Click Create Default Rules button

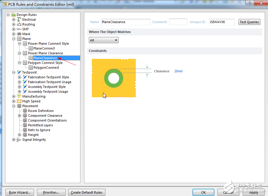pyautogui.click(x=86, y=192)
